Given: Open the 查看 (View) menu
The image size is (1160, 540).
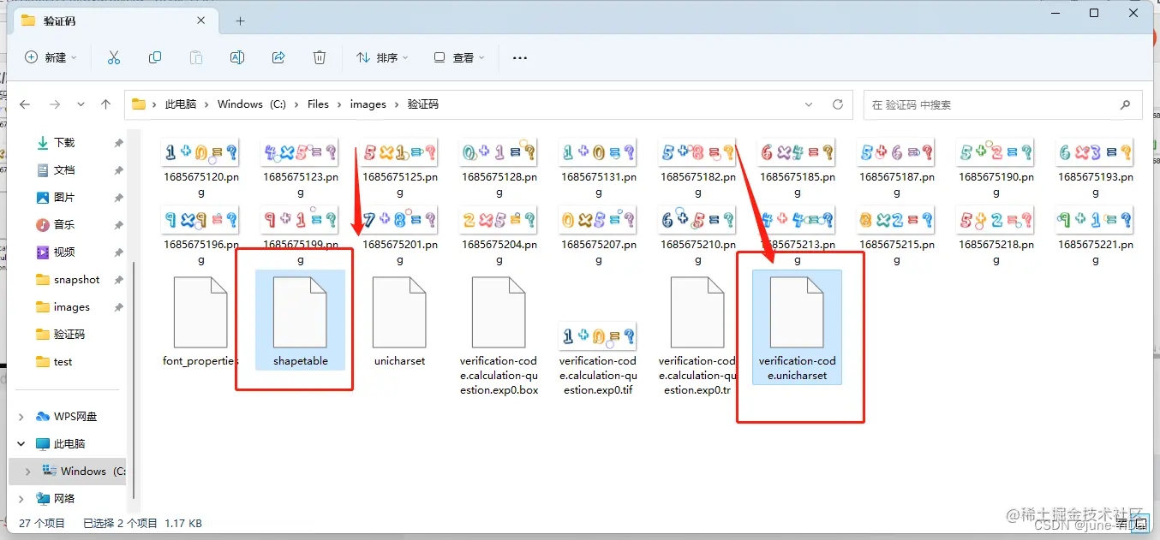Looking at the screenshot, I should point(458,57).
